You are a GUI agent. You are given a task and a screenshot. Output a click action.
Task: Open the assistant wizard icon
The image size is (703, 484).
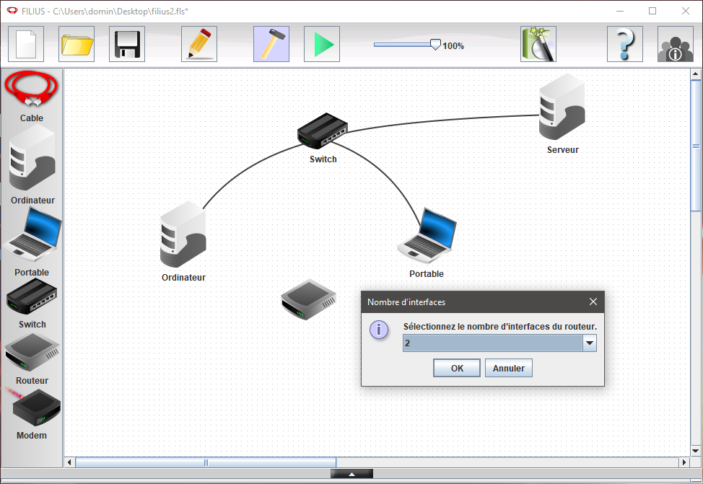pos(538,45)
